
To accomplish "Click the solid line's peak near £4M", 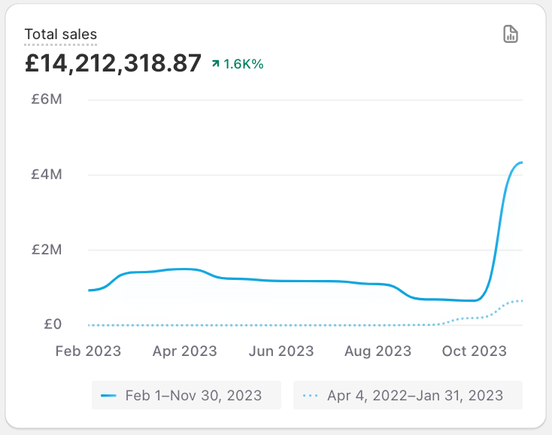I will (520, 163).
